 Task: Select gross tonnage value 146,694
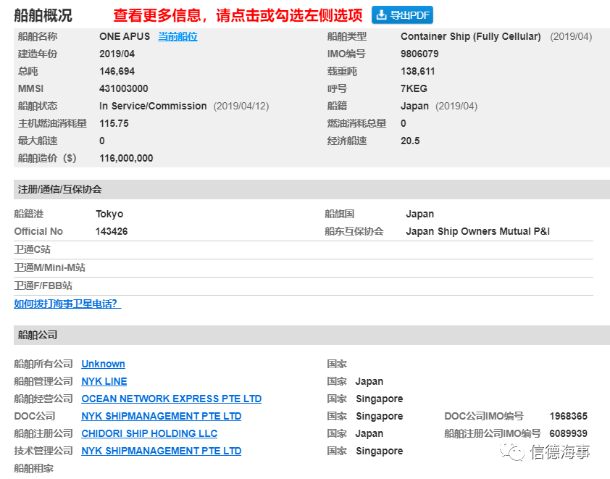(x=117, y=71)
